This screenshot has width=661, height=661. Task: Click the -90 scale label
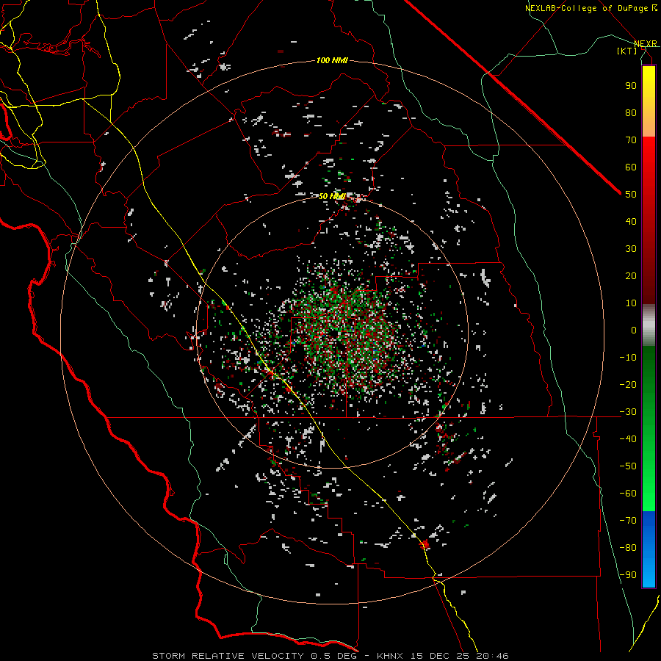coord(628,574)
